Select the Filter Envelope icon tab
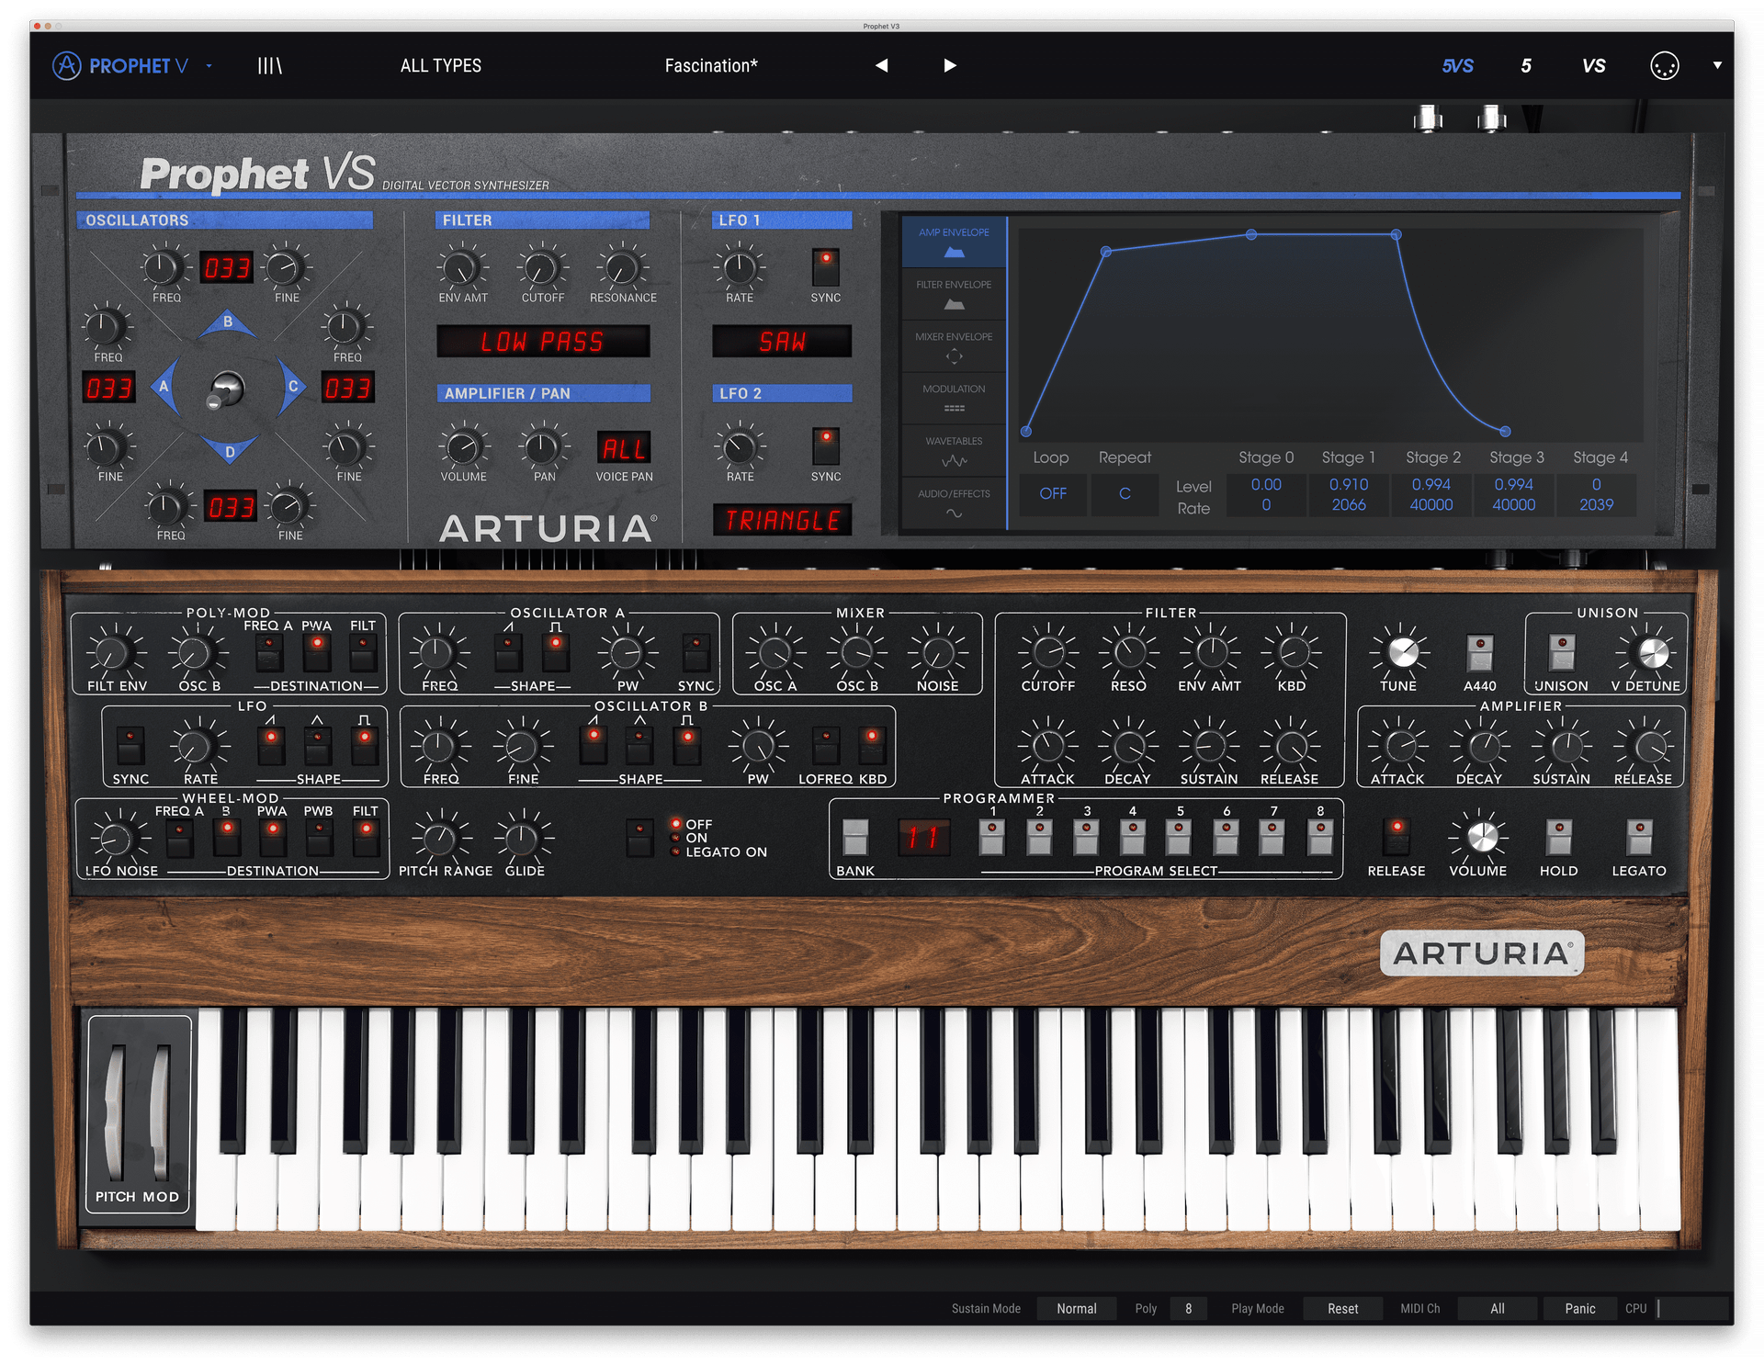 point(954,295)
